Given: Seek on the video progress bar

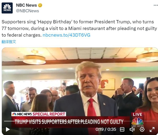Looking at the screenshot, I should (x=80, y=121).
